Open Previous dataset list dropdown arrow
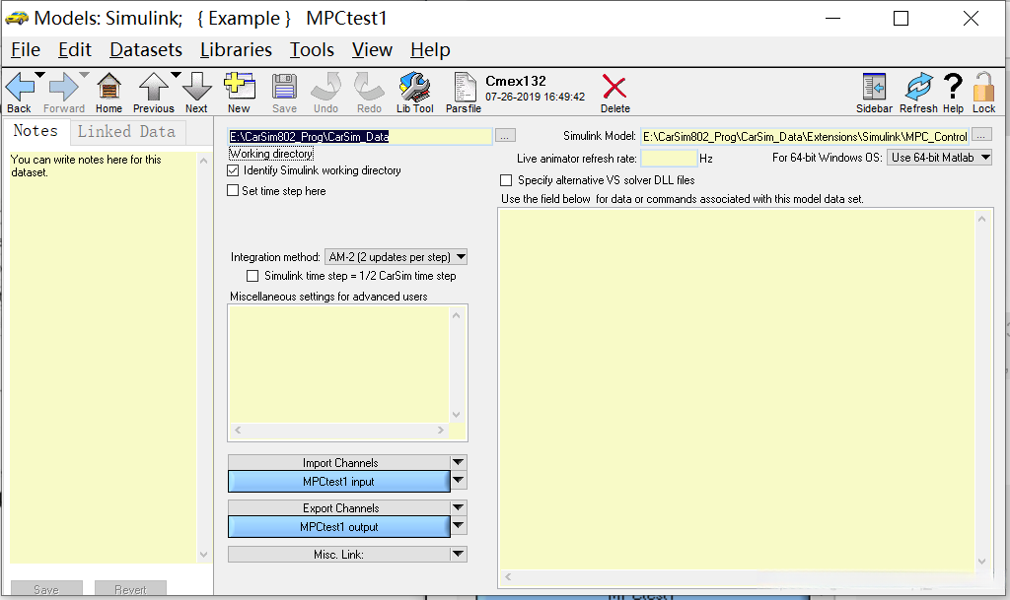The image size is (1010, 600). click(176, 75)
